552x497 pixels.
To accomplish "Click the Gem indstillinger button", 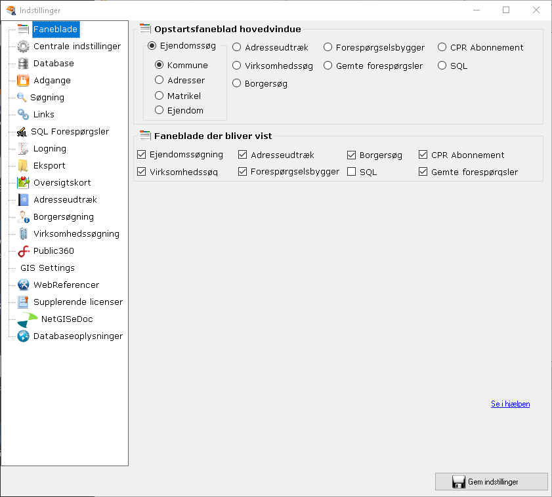I will coord(491,481).
